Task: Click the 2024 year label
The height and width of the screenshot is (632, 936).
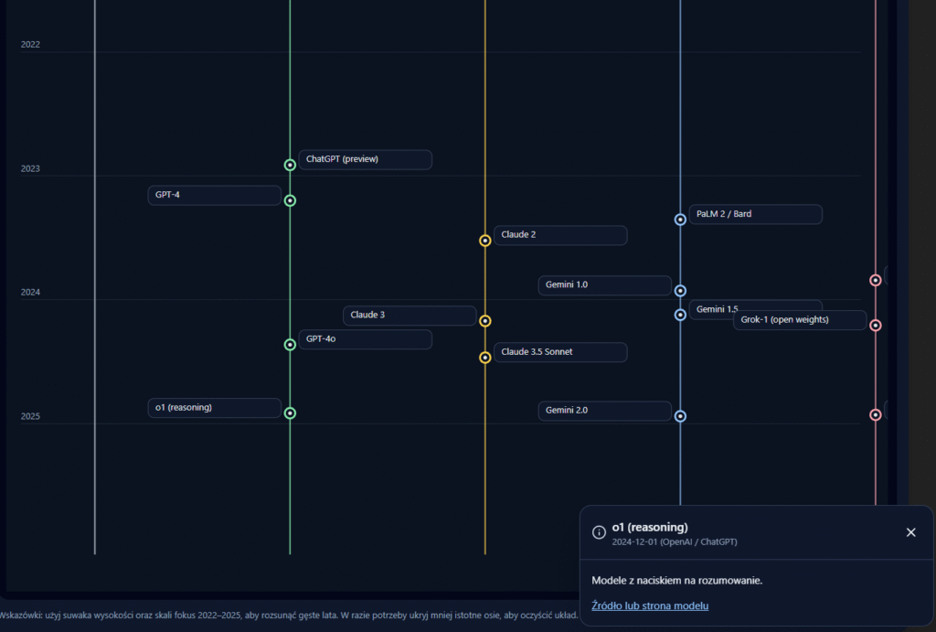Action: click(30, 293)
